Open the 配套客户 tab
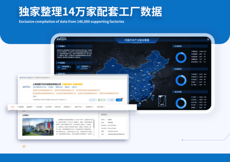Image resolution: width=230 pixels, height=162 pixels. [30, 107]
